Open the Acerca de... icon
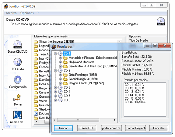Screen dimensions: 175x137 click(18, 115)
